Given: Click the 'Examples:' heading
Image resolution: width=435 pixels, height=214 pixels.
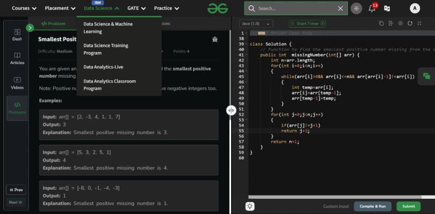Looking at the screenshot, I should tap(51, 100).
